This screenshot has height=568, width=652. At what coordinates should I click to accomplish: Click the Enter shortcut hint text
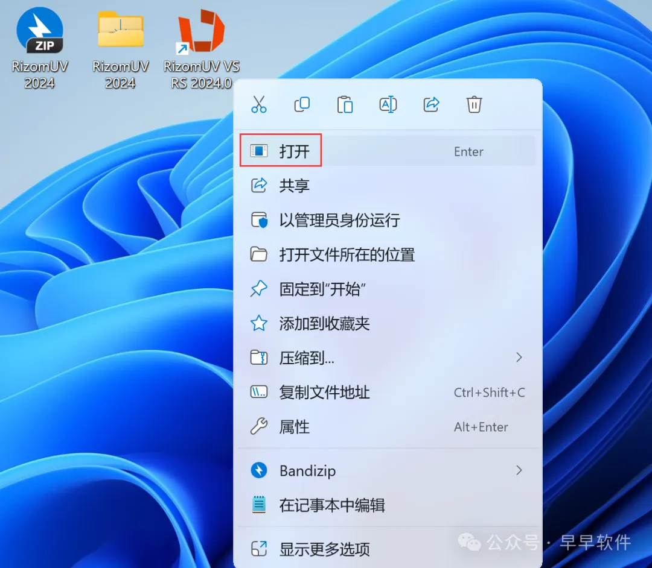point(468,151)
